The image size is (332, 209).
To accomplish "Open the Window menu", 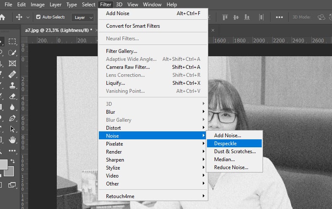I will [152, 5].
